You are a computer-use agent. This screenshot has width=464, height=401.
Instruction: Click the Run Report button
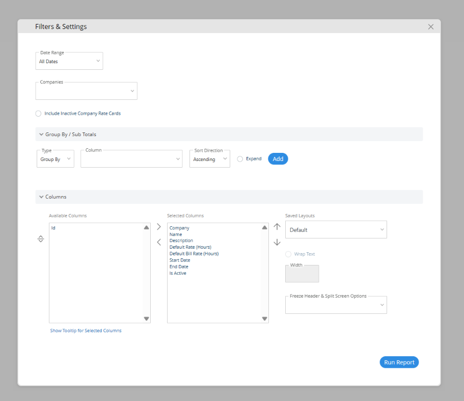[399, 362]
